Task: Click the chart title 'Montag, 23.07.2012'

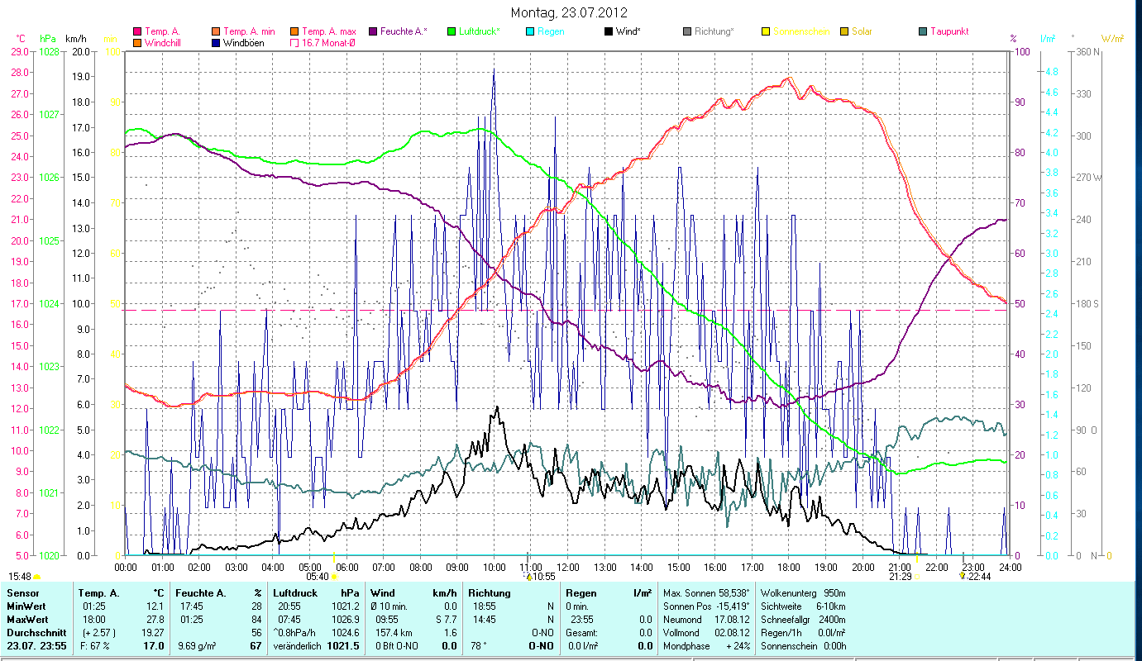Action: point(569,12)
